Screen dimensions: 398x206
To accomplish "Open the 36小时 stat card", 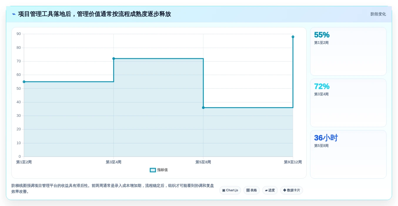I will click(348, 154).
